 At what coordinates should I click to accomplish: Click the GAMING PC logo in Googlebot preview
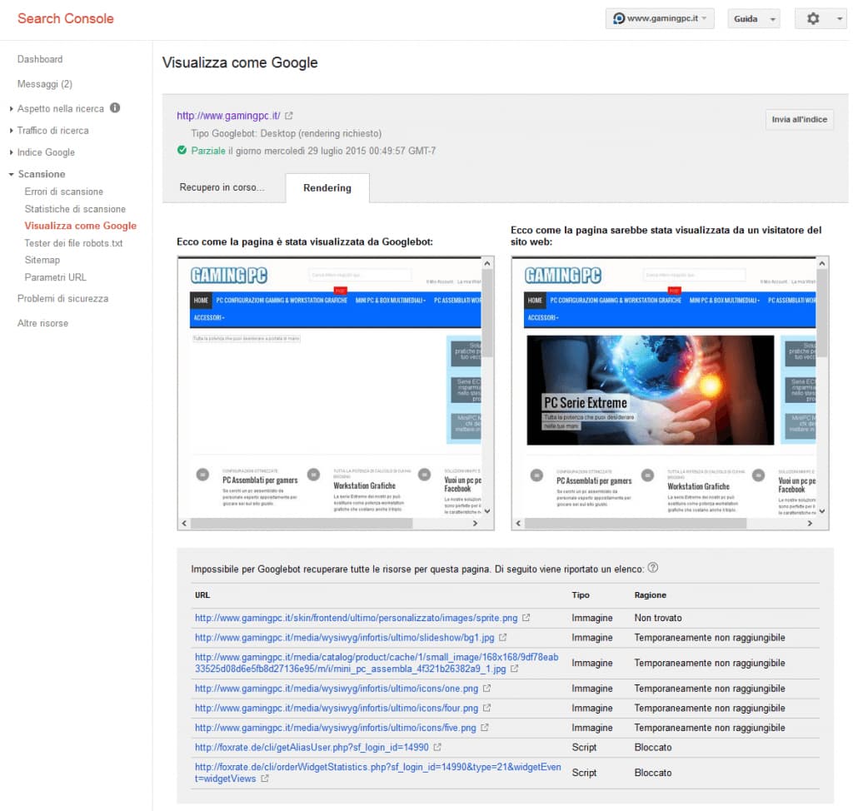tap(229, 276)
